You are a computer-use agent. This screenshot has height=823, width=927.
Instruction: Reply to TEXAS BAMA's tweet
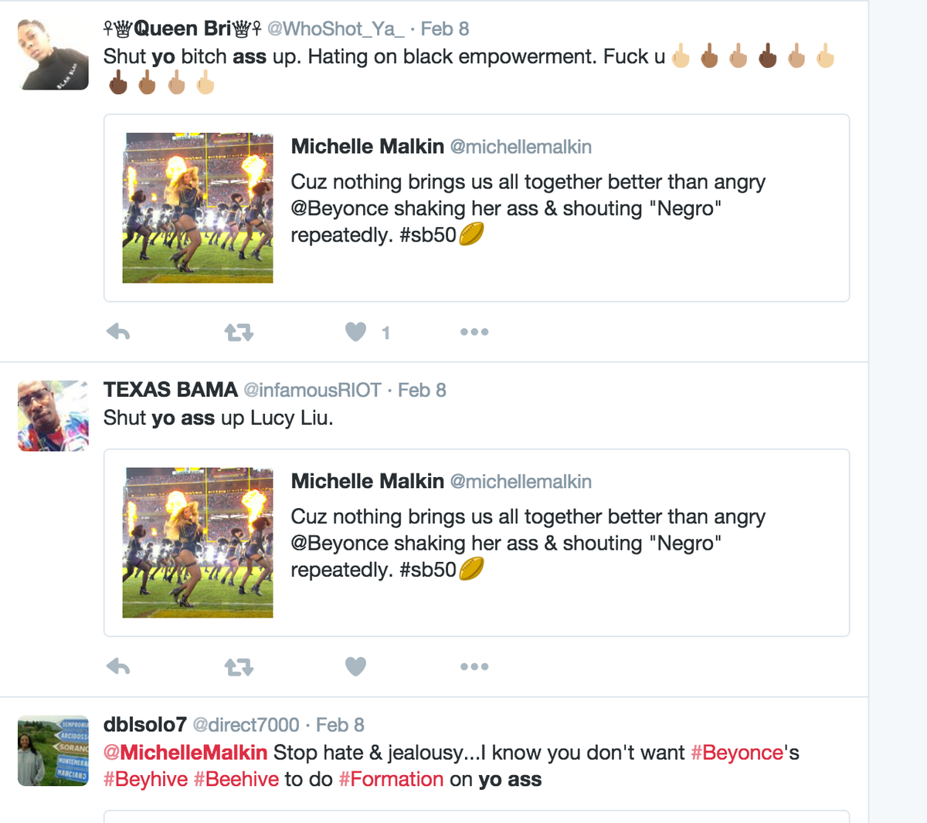(x=118, y=666)
